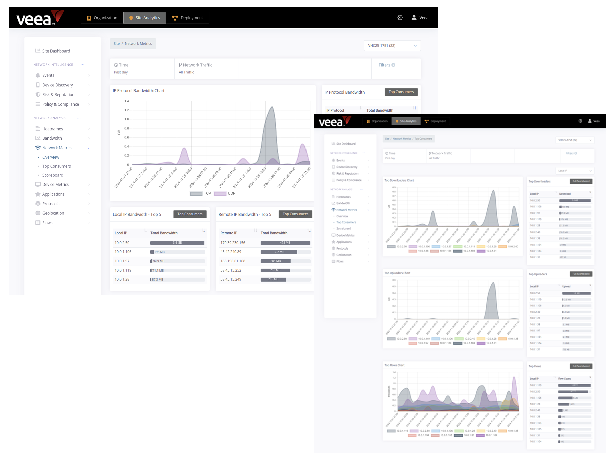Open Organization tab in front window
The image size is (612, 461).
click(x=377, y=121)
